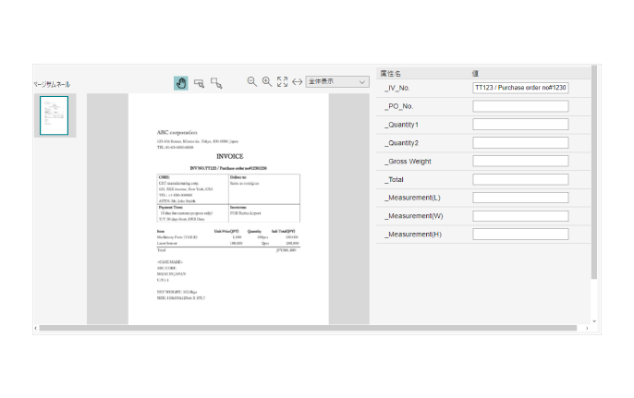
Task: Click the _Gross Weight input field
Action: pos(520,161)
